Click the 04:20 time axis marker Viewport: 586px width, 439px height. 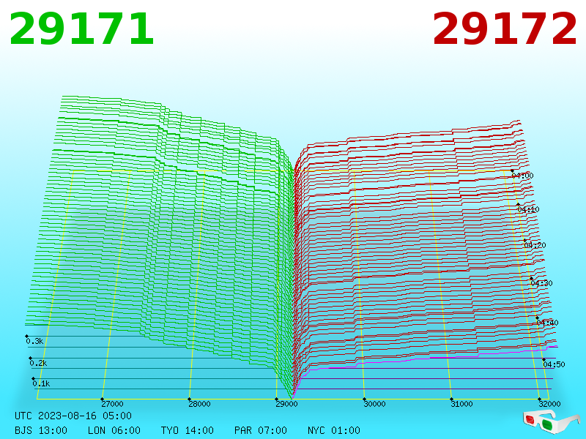pyautogui.click(x=535, y=245)
